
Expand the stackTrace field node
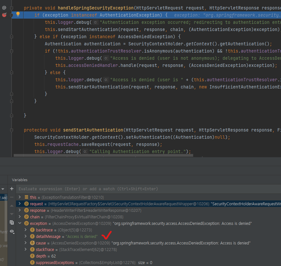point(25,249)
